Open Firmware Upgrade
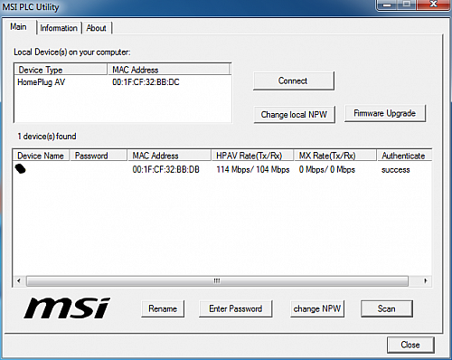 pyautogui.click(x=385, y=113)
